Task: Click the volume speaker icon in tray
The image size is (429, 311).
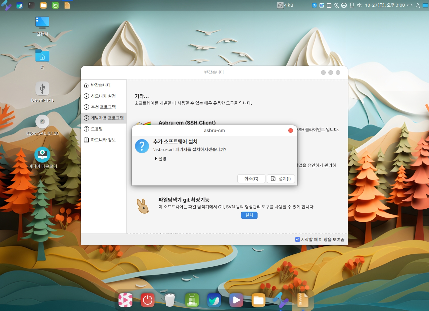Action: click(359, 5)
